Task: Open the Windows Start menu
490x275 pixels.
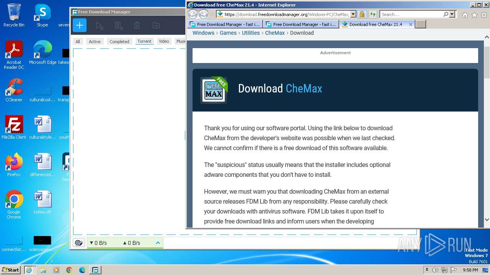Action: click(10, 270)
